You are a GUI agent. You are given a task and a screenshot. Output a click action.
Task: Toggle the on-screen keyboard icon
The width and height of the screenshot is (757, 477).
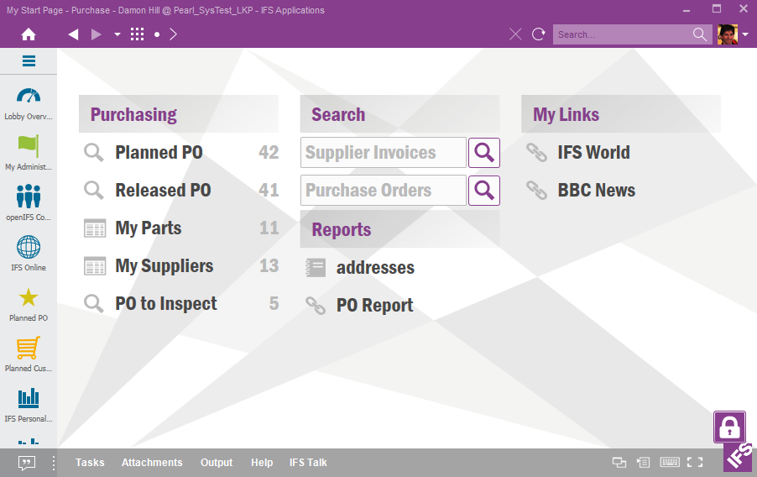670,462
